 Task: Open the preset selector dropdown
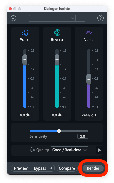click(x=52, y=18)
